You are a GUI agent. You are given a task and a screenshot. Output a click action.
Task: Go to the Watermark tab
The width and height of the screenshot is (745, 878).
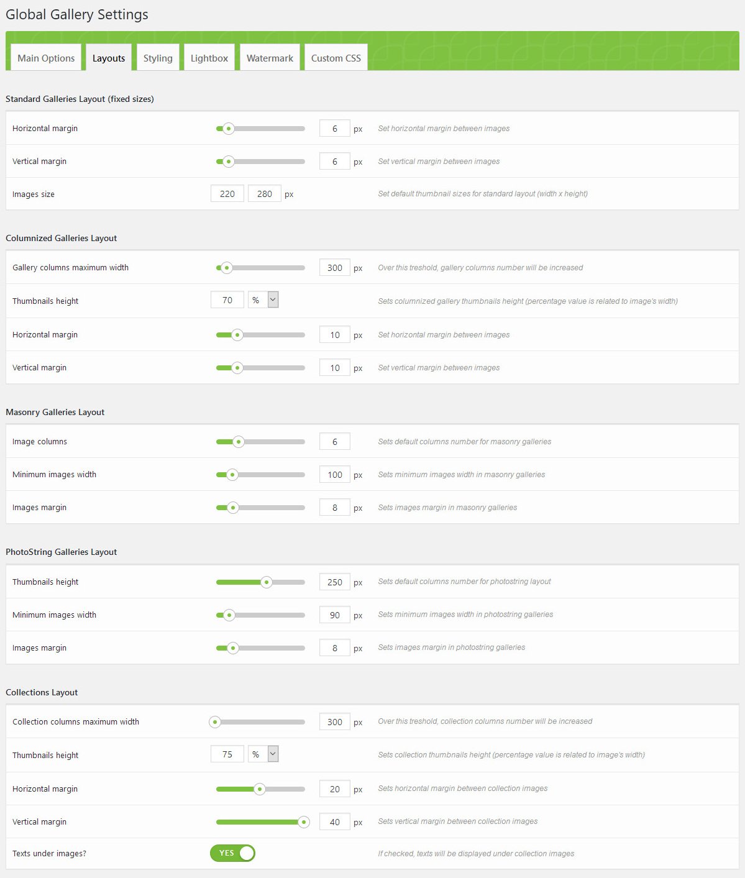(x=270, y=58)
